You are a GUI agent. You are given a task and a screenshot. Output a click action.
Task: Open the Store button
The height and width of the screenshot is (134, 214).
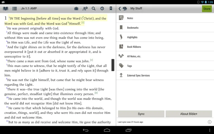pos(207,9)
